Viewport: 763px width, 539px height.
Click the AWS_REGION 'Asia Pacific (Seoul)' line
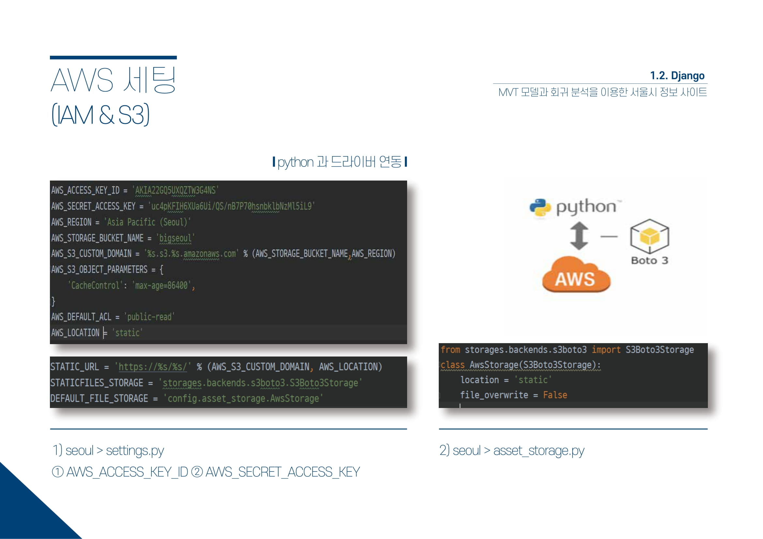[x=121, y=222]
